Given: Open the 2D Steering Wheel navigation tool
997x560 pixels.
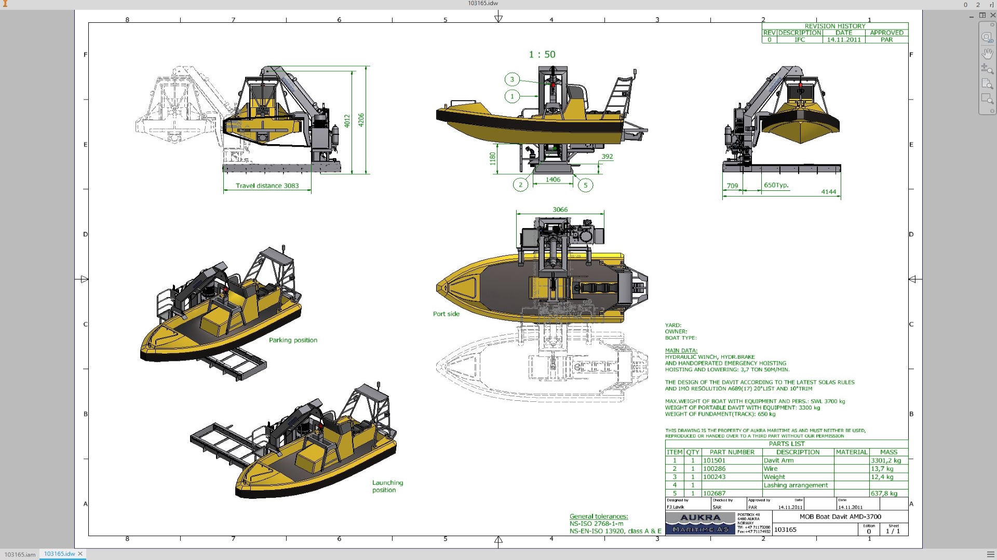Looking at the screenshot, I should (987, 37).
